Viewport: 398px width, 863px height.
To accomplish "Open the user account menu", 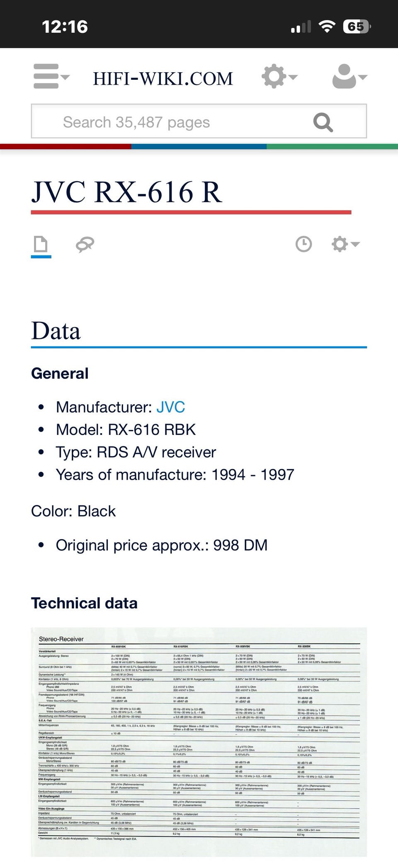I will coord(349,77).
